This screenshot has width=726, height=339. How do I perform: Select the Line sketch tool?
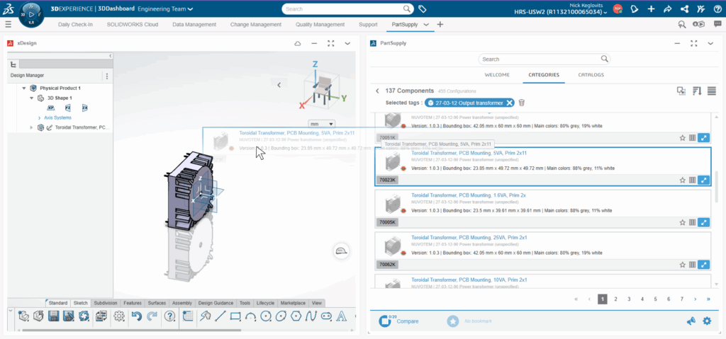pos(220,316)
